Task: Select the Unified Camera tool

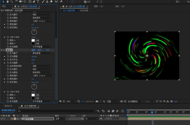Action: click(21, 1)
